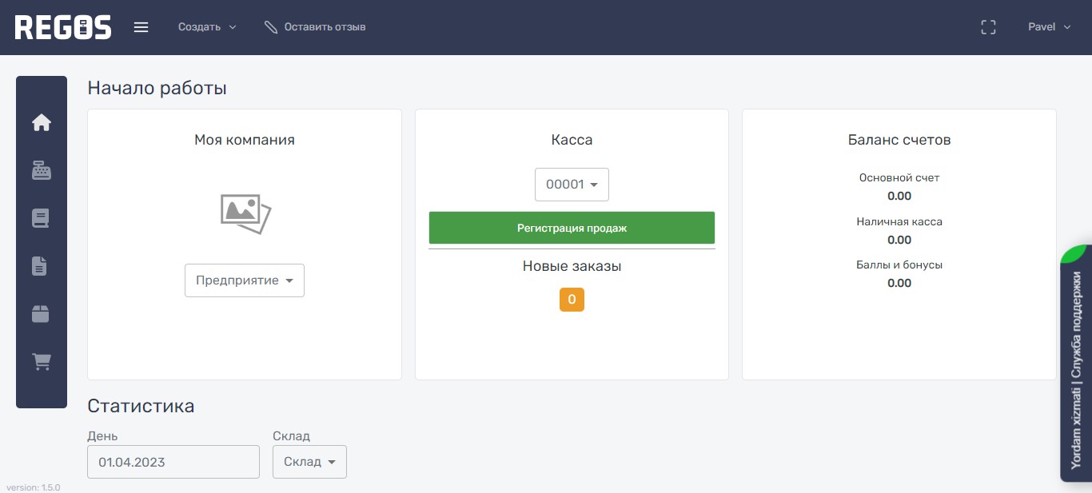Open the shopping cart sidebar icon
The image size is (1092, 493).
pyautogui.click(x=42, y=362)
